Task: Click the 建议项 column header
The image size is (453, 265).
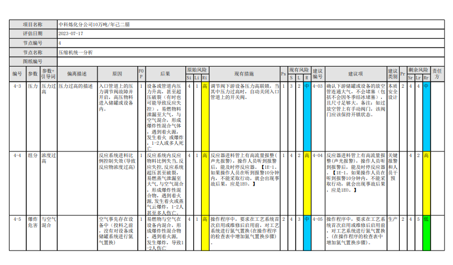Action: point(356,74)
